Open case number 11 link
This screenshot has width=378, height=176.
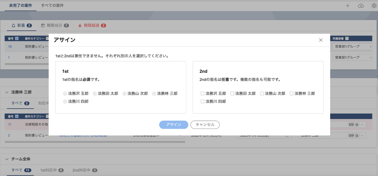coord(9,125)
